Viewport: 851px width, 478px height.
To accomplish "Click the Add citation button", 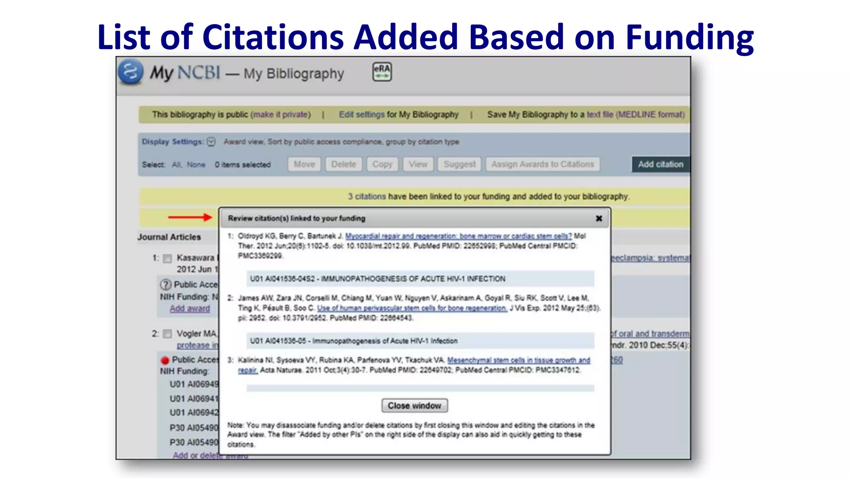I will point(661,164).
